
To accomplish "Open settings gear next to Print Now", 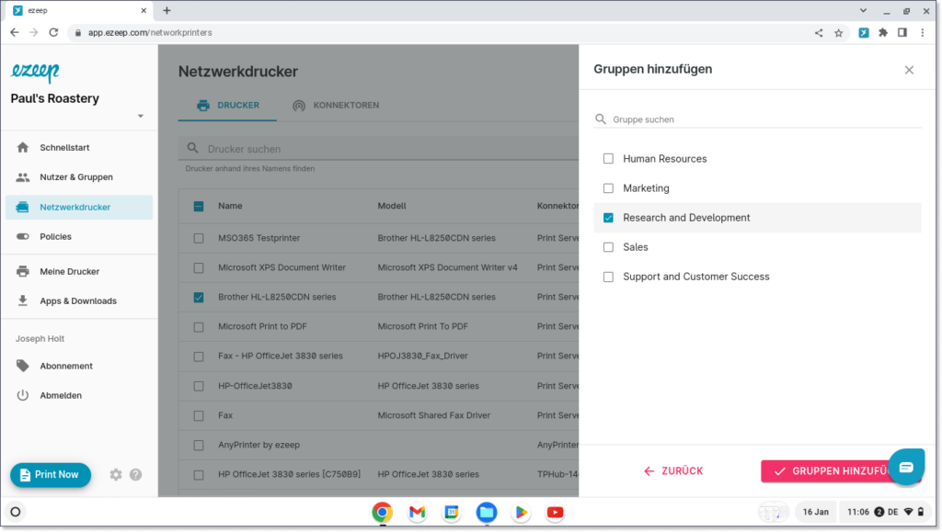I will [x=115, y=474].
